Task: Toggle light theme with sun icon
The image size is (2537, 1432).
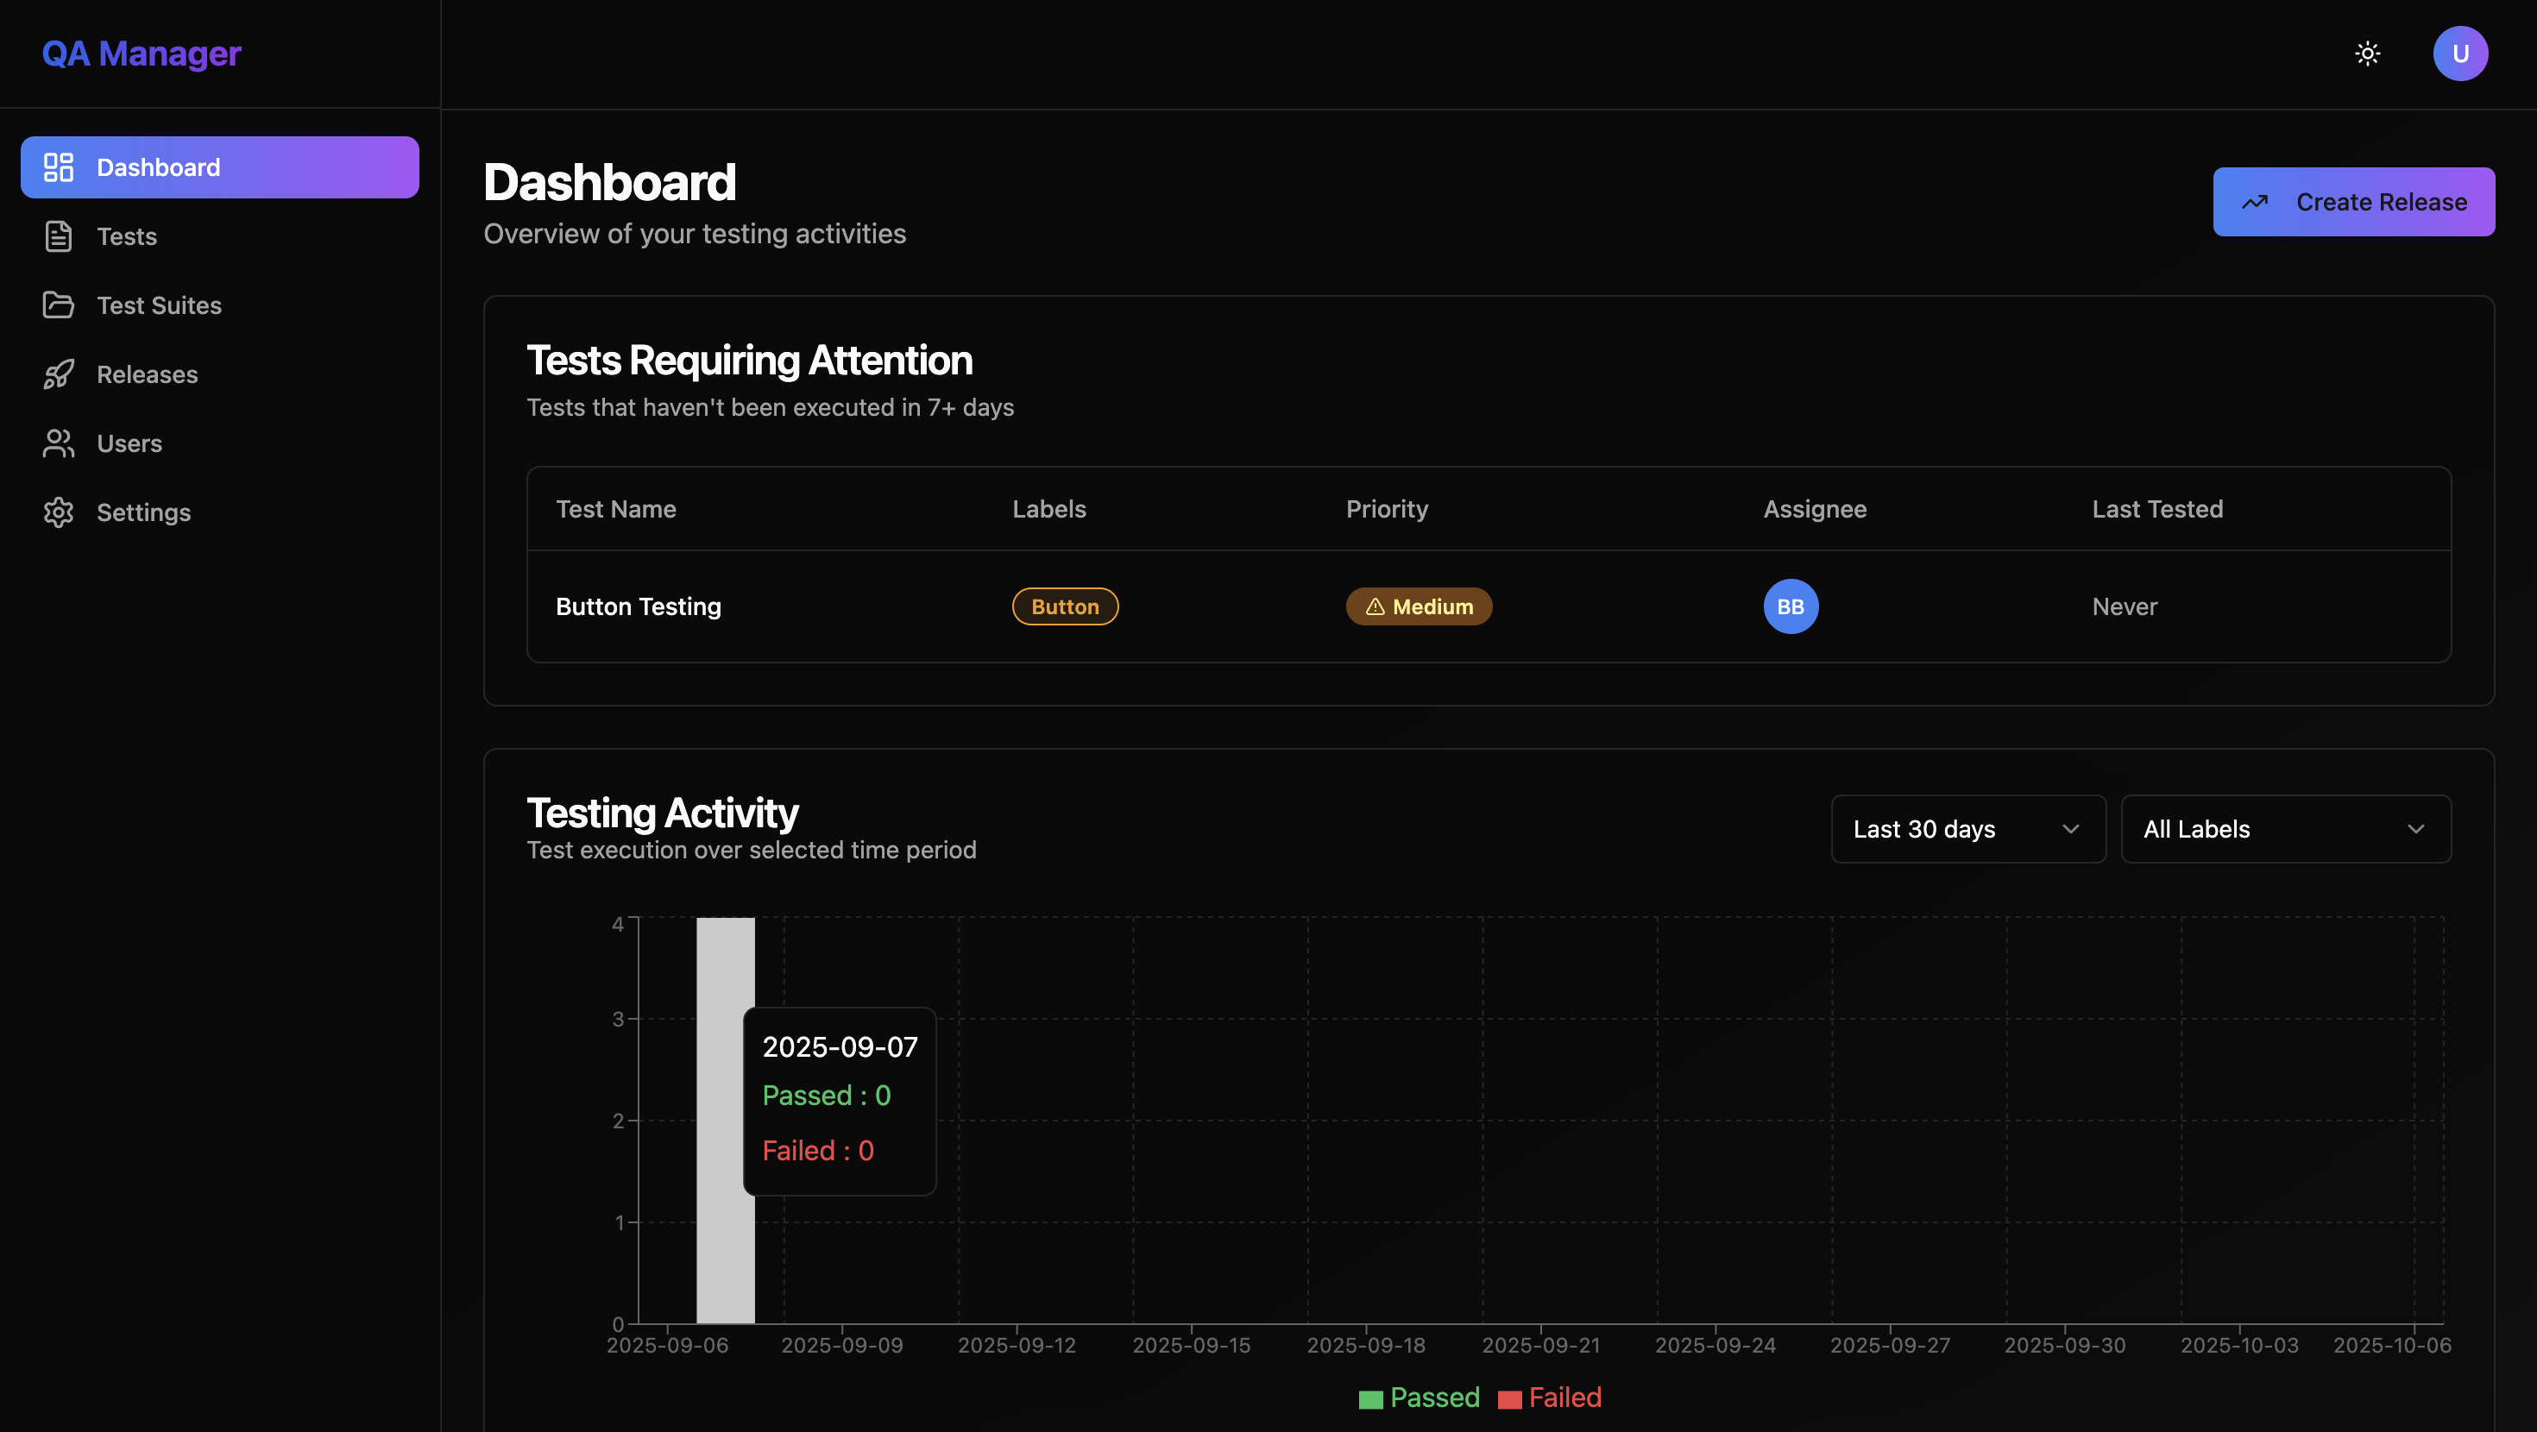Action: 2367,53
